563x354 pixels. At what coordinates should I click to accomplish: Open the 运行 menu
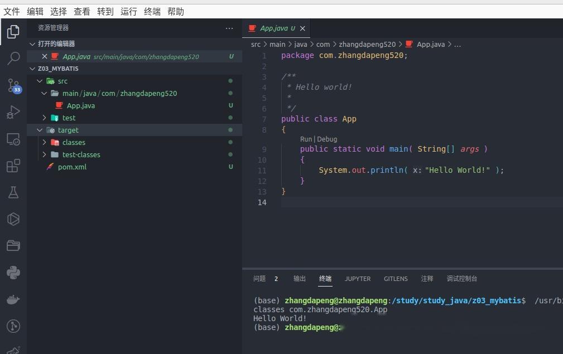click(128, 12)
